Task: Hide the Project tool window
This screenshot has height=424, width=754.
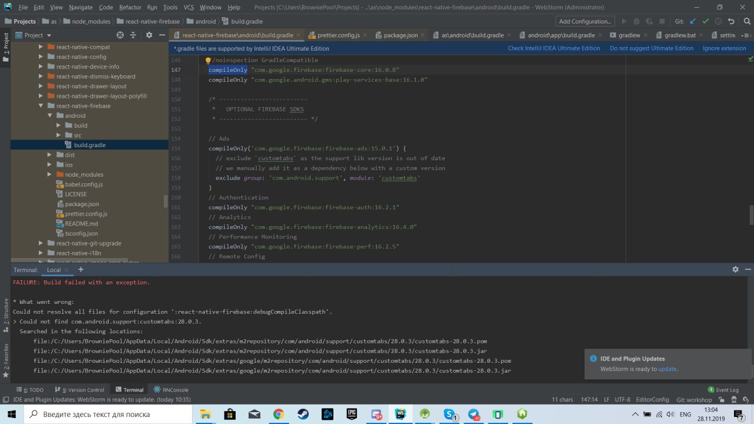Action: click(x=161, y=35)
